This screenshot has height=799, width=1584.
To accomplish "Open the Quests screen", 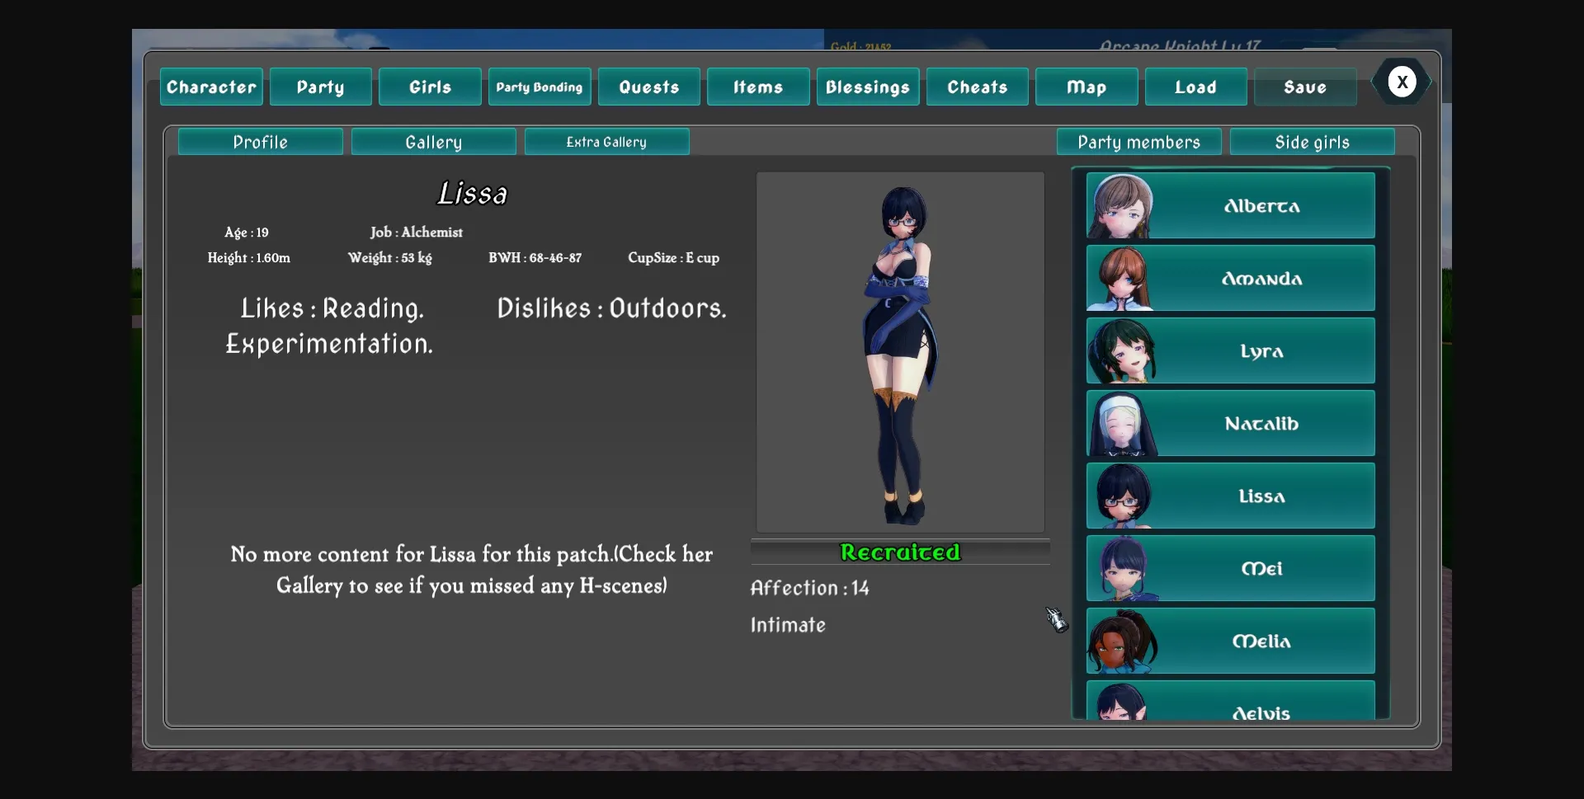I will pos(648,86).
